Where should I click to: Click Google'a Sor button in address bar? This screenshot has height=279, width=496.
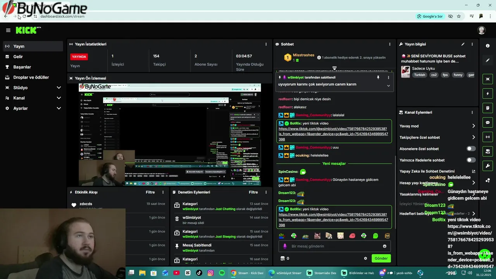(x=430, y=16)
